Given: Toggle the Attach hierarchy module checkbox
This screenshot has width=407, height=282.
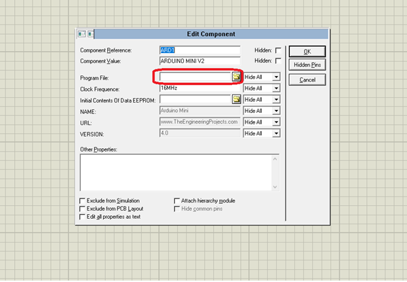Looking at the screenshot, I should coord(176,201).
